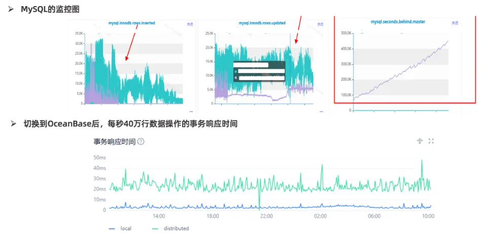Click the 20ms axis label
Screen dimensions: 494x233
(x=100, y=189)
